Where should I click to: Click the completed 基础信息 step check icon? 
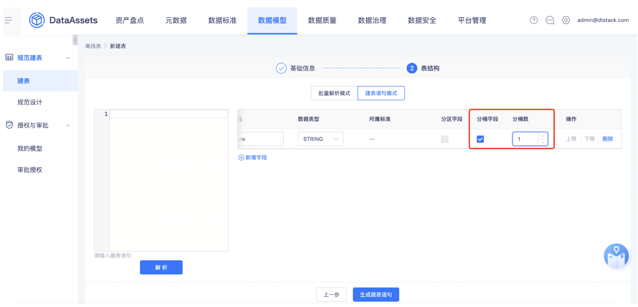pyautogui.click(x=281, y=68)
